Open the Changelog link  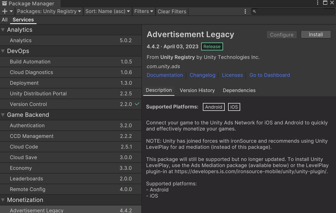(x=202, y=75)
